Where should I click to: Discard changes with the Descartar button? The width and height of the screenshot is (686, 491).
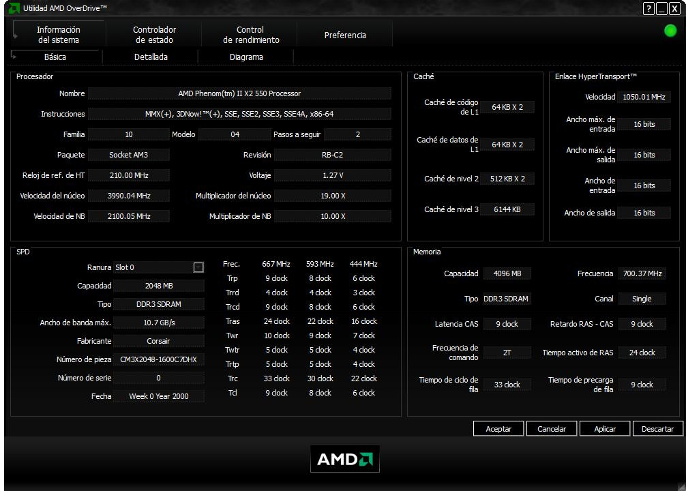point(658,429)
